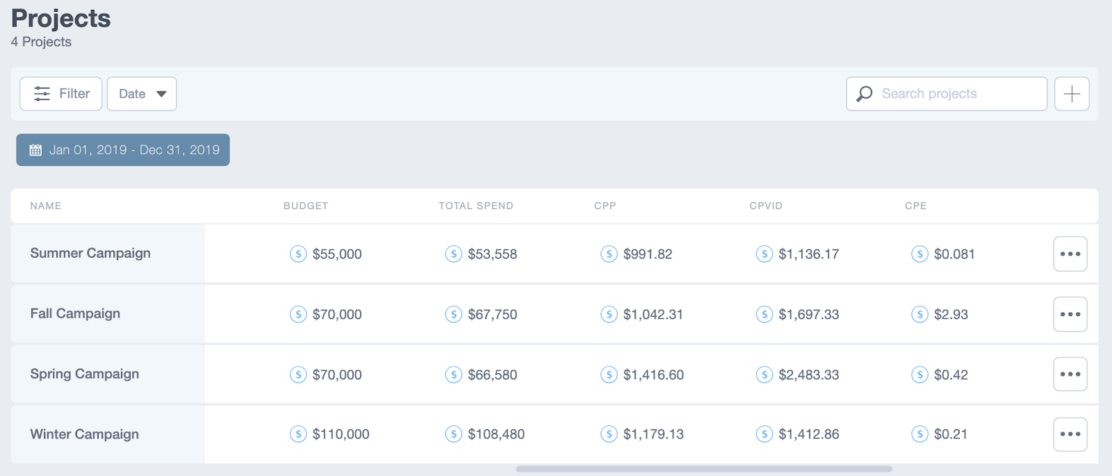This screenshot has height=476, width=1112.
Task: Click the plus icon to add project
Action: [1072, 94]
